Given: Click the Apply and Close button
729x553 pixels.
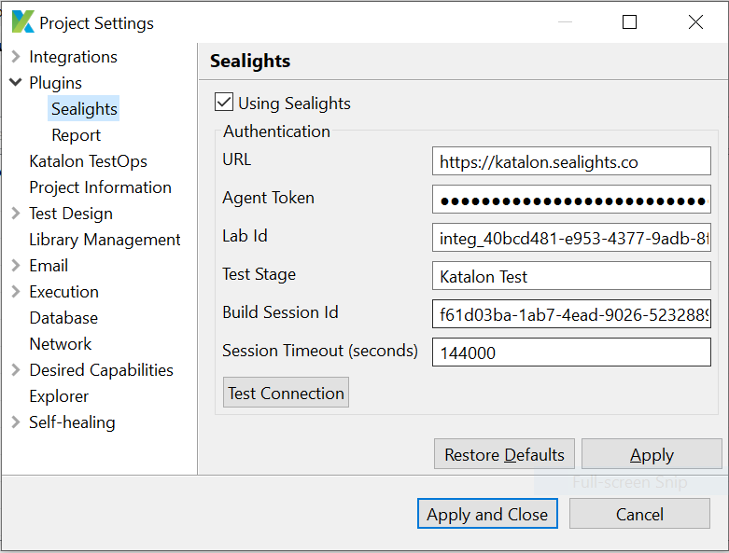Looking at the screenshot, I should coord(487,514).
